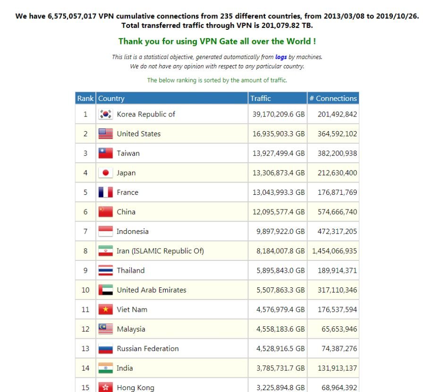Image resolution: width=425 pixels, height=392 pixels.
Task: Click the South Korea flag icon
Action: pyautogui.click(x=105, y=114)
